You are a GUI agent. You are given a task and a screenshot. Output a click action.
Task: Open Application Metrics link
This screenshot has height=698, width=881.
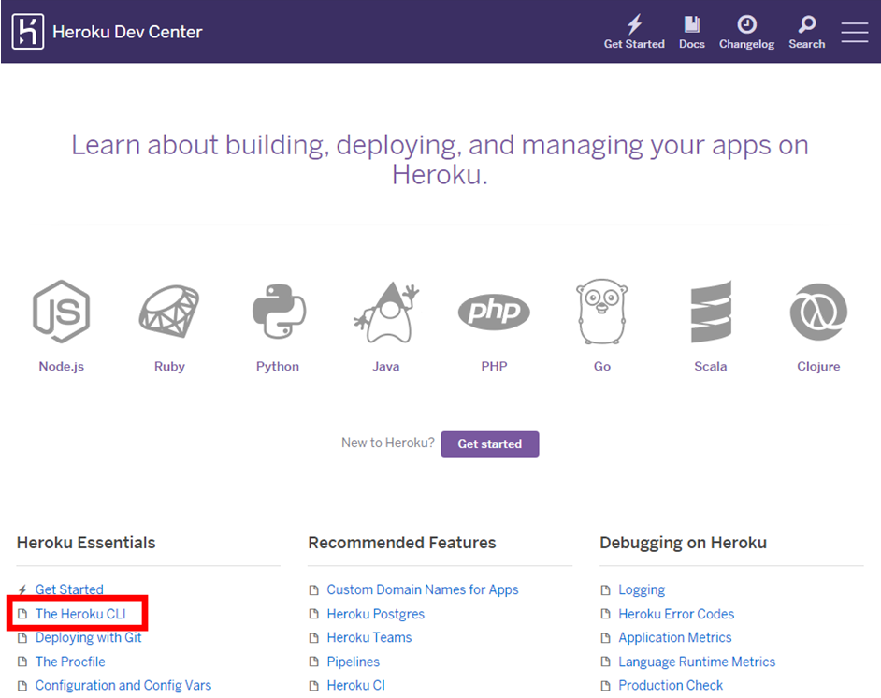[675, 638]
